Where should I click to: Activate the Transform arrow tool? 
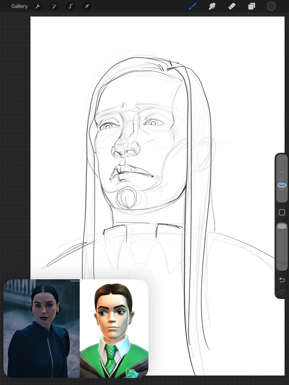tap(86, 6)
